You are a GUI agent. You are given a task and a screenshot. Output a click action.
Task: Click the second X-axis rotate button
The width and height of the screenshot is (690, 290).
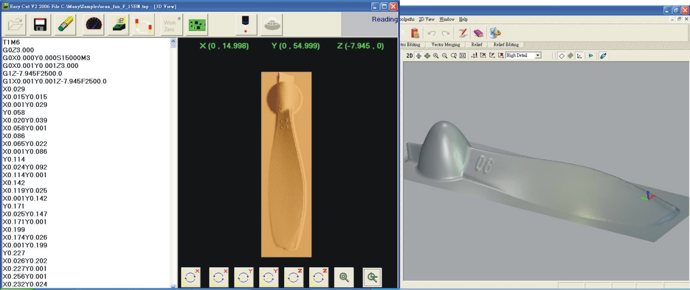219,277
